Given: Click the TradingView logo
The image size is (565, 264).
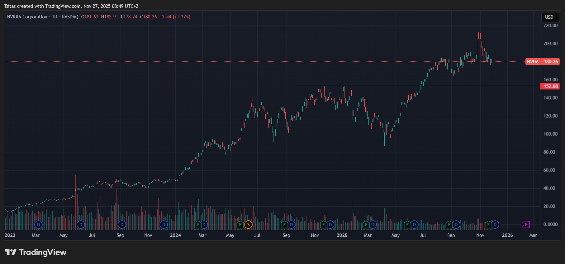Looking at the screenshot, I should (x=36, y=252).
